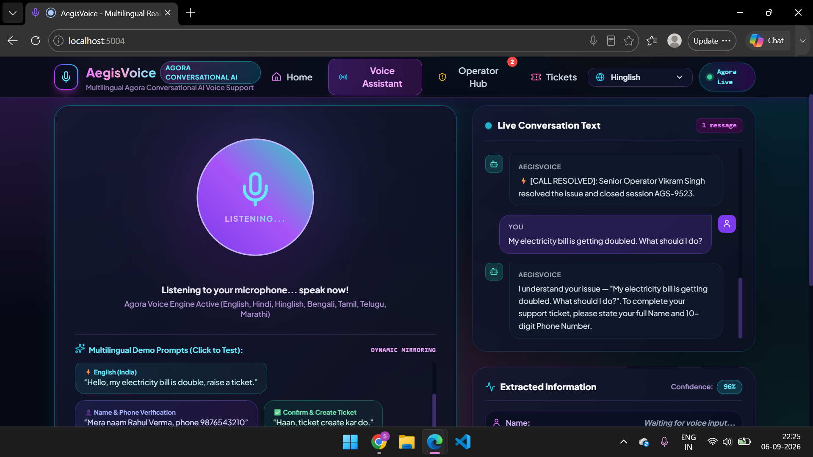Expand the Hinglish language dropdown
813x457 pixels.
[x=640, y=77]
